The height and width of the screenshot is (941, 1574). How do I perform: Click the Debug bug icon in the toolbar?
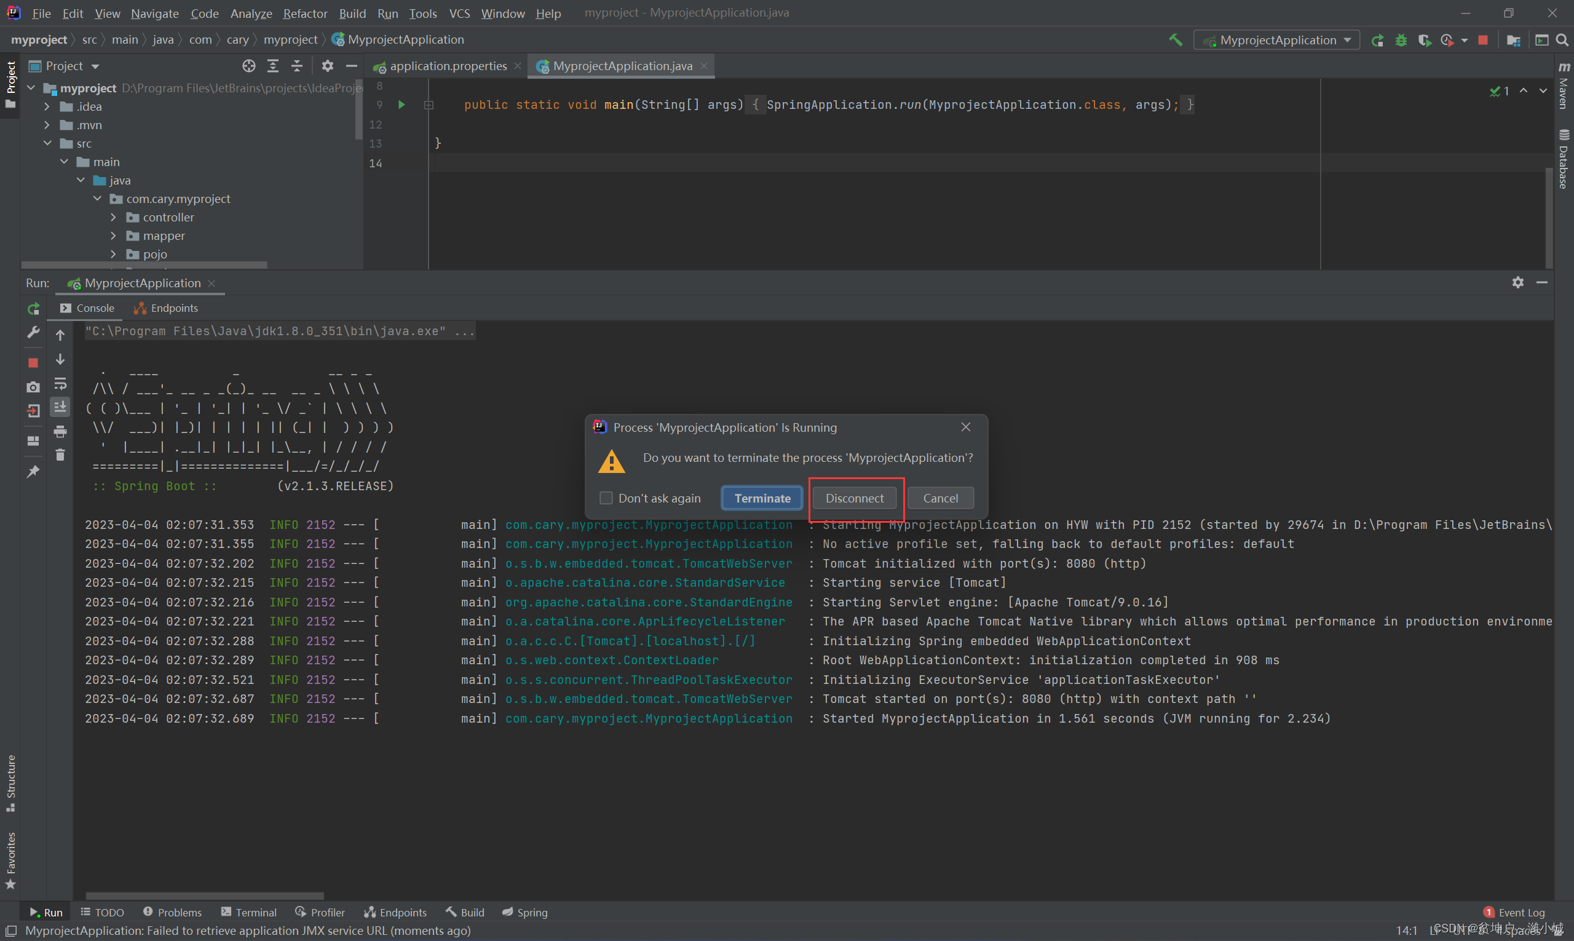tap(1401, 41)
